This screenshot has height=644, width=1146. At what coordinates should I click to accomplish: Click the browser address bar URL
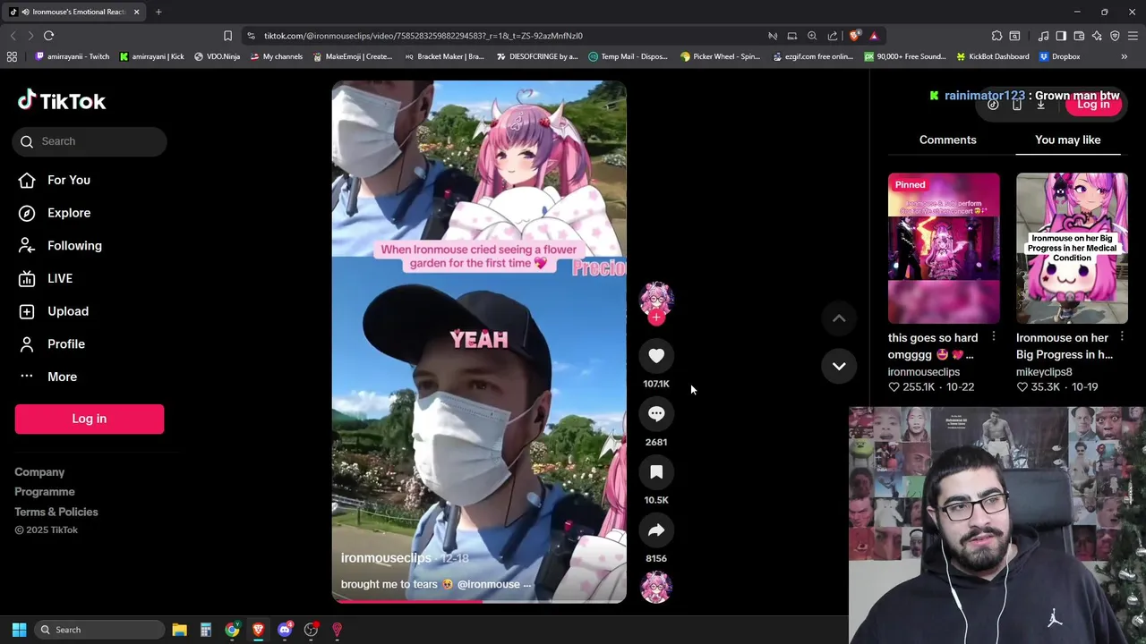(x=423, y=36)
